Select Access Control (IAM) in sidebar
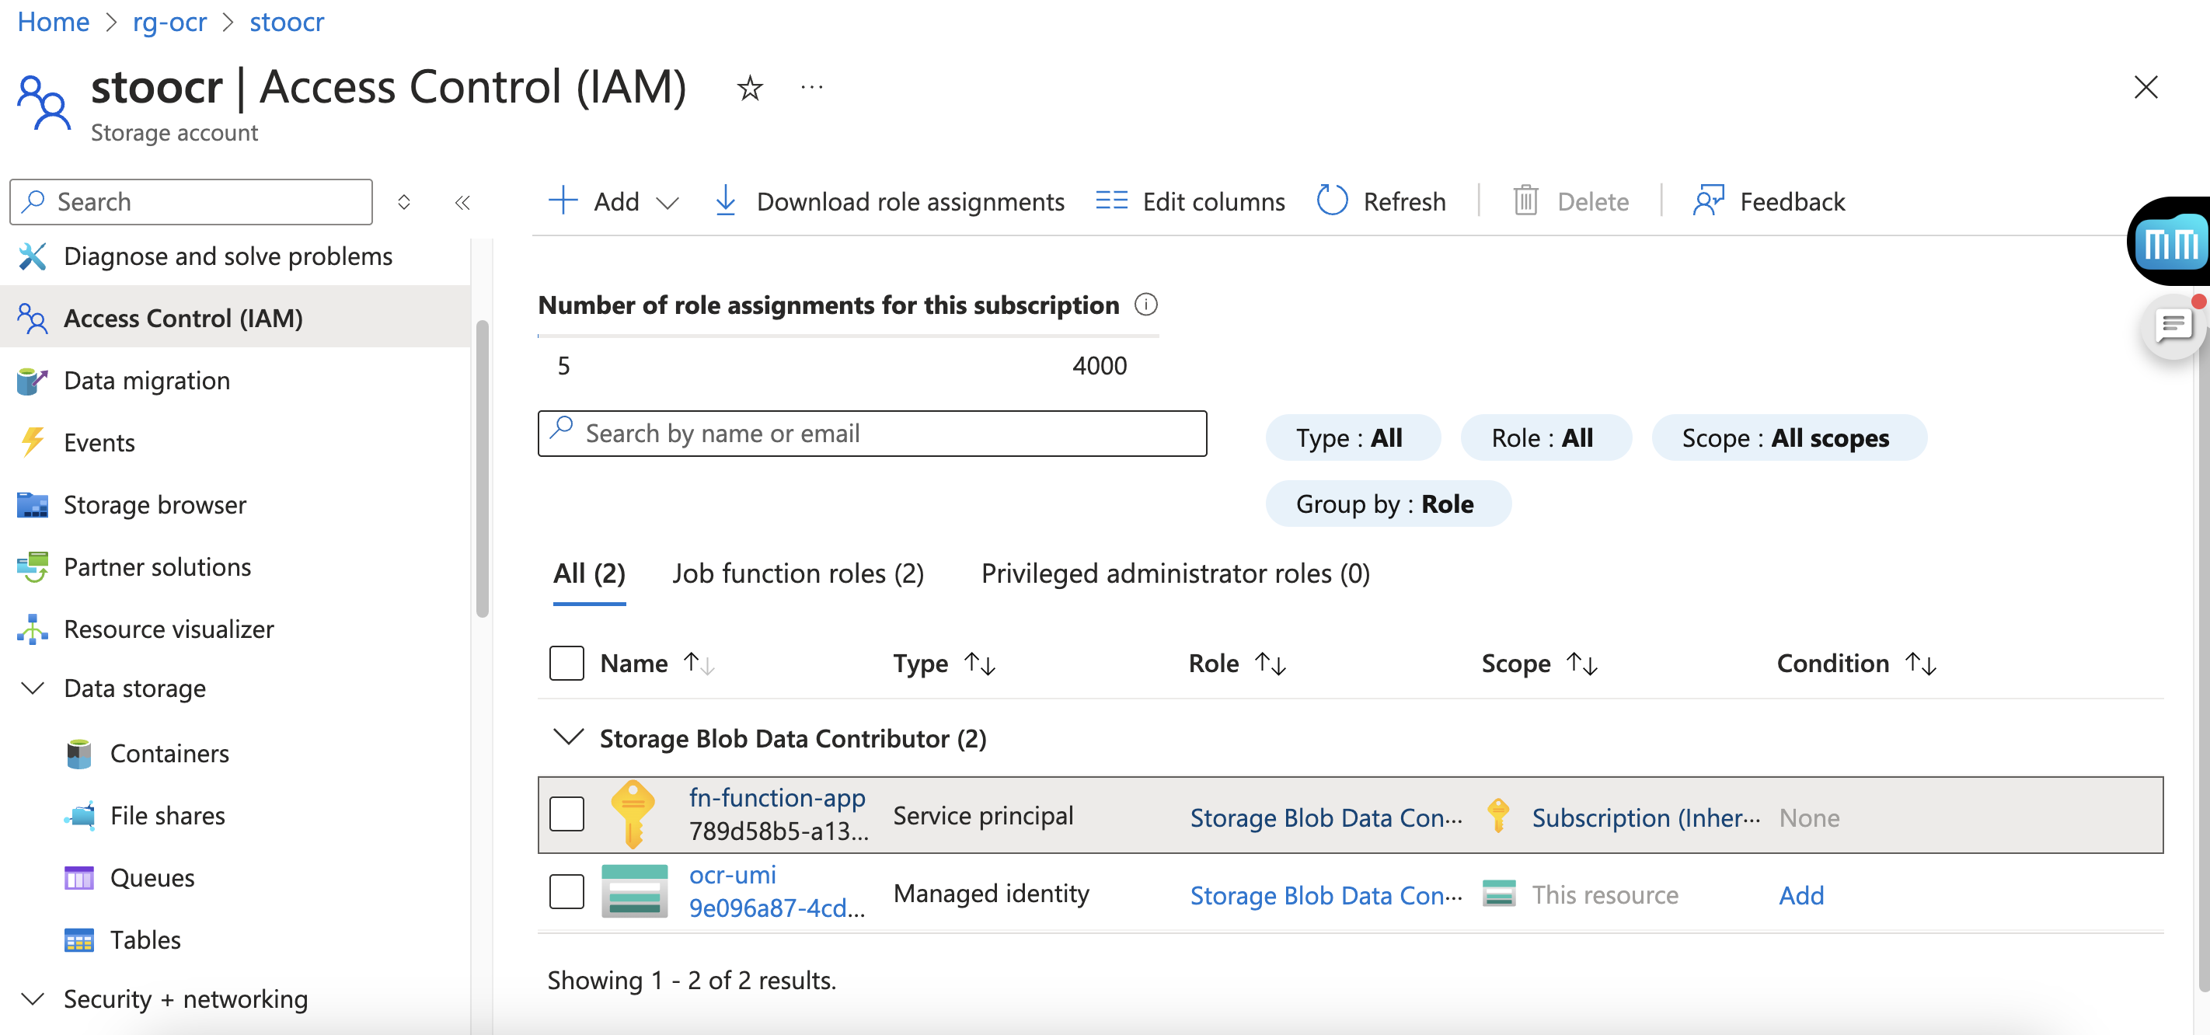The height and width of the screenshot is (1035, 2210). 235,318
